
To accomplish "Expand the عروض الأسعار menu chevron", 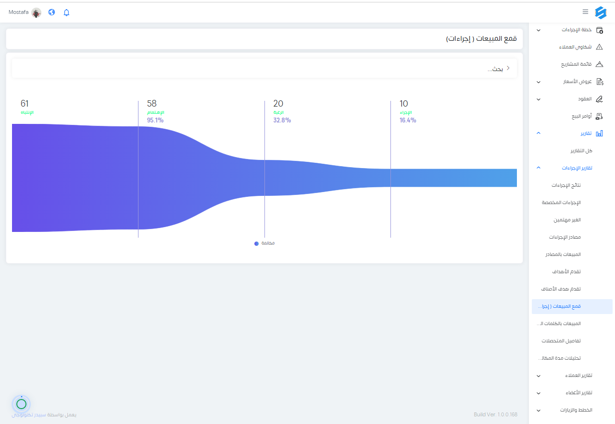I will tap(538, 82).
